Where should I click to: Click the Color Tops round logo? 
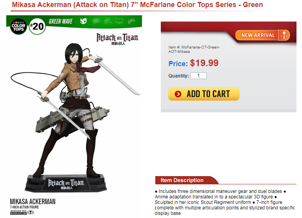click(x=18, y=27)
